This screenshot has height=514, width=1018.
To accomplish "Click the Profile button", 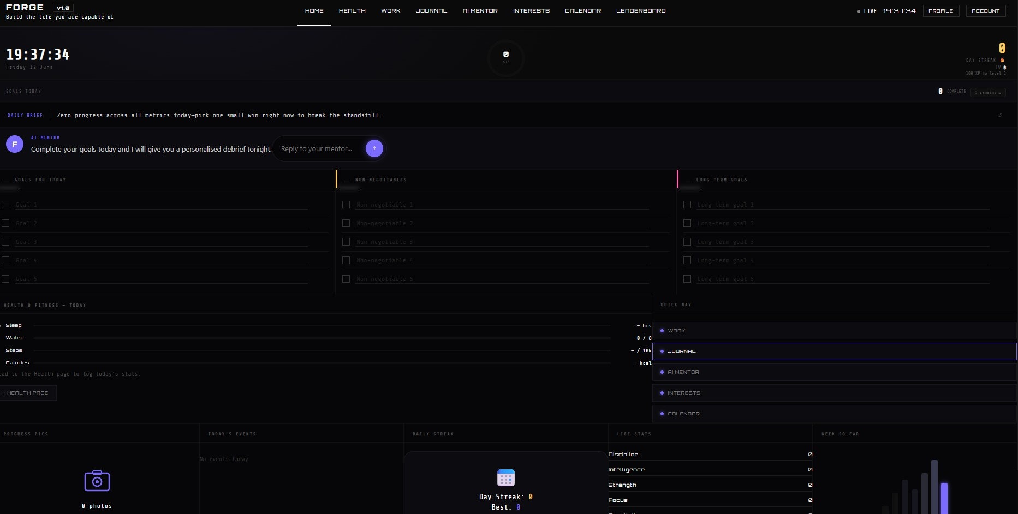I will point(941,11).
